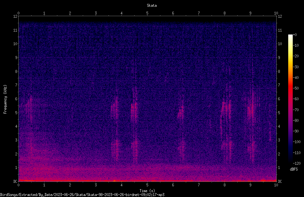Click the '10' tick on the bottom time axis
304x197 pixels.
click(276, 185)
